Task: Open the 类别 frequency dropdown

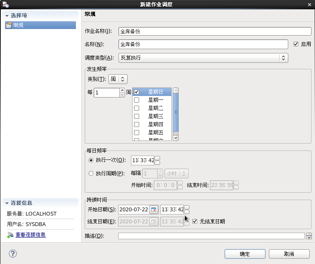Action: pos(118,79)
